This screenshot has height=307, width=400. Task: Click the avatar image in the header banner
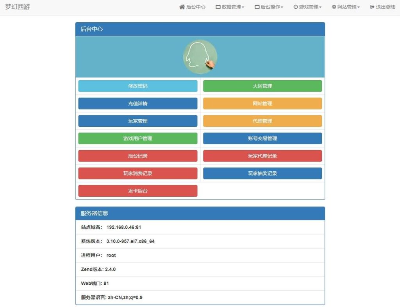point(200,56)
